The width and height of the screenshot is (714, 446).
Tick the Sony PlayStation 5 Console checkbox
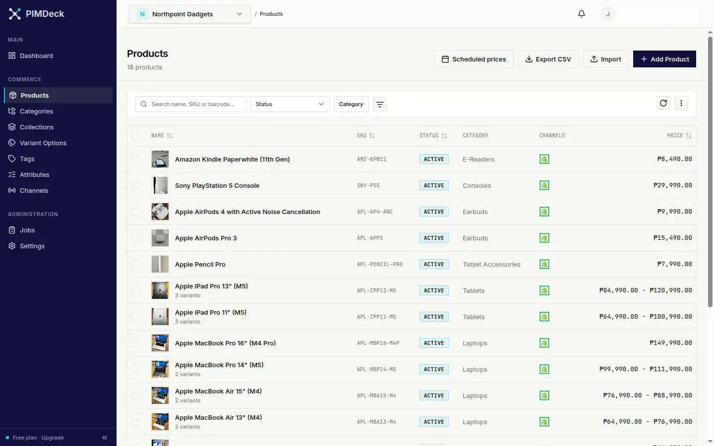tap(135, 185)
